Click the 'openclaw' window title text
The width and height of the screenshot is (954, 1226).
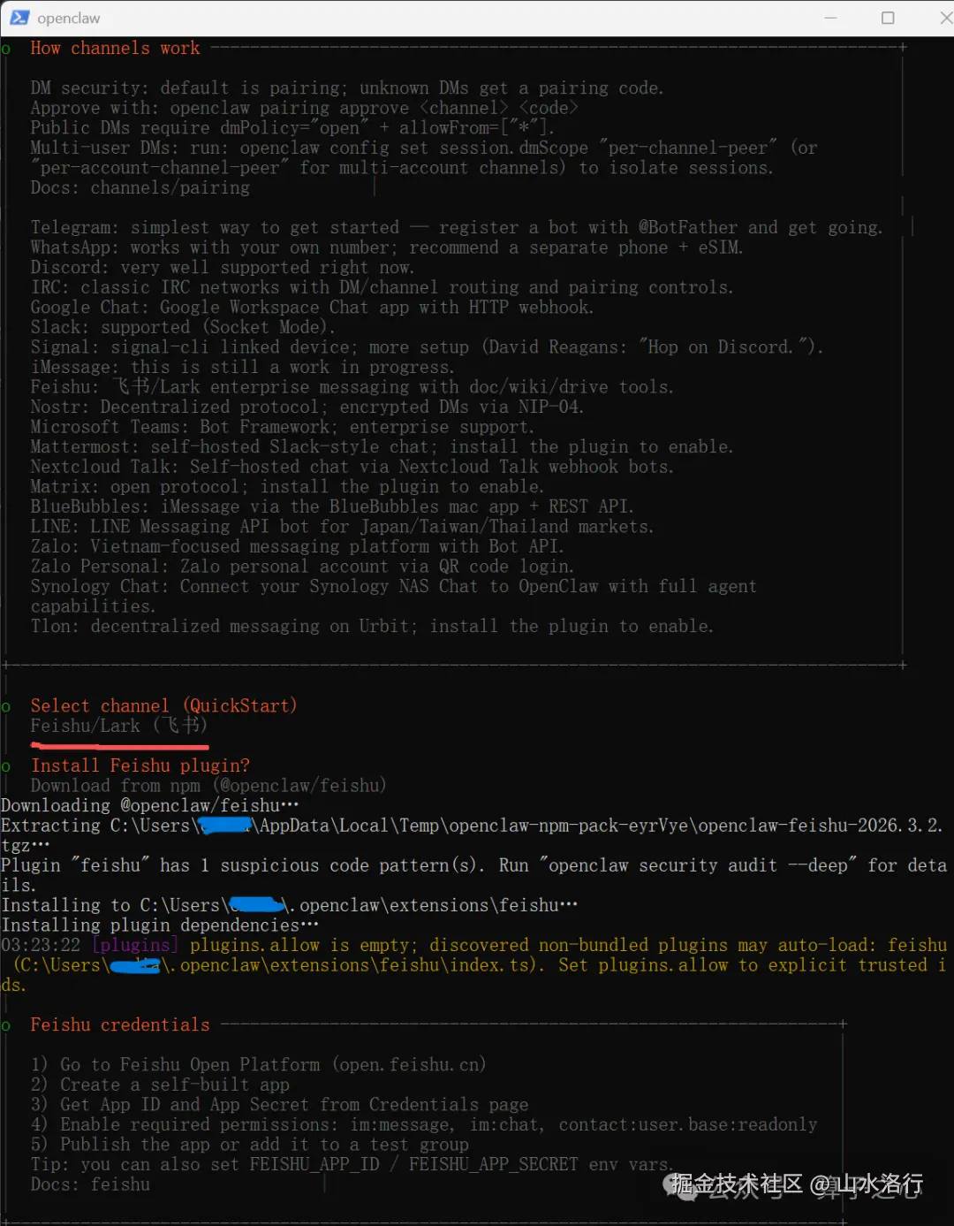pyautogui.click(x=69, y=19)
